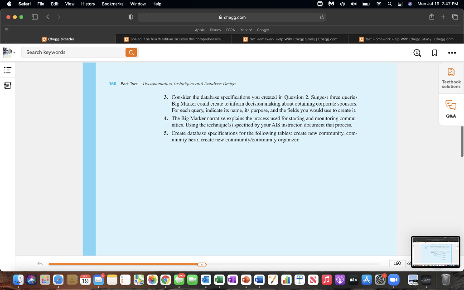The height and width of the screenshot is (290, 464).
Task: Open the History menu
Action: coord(87,4)
